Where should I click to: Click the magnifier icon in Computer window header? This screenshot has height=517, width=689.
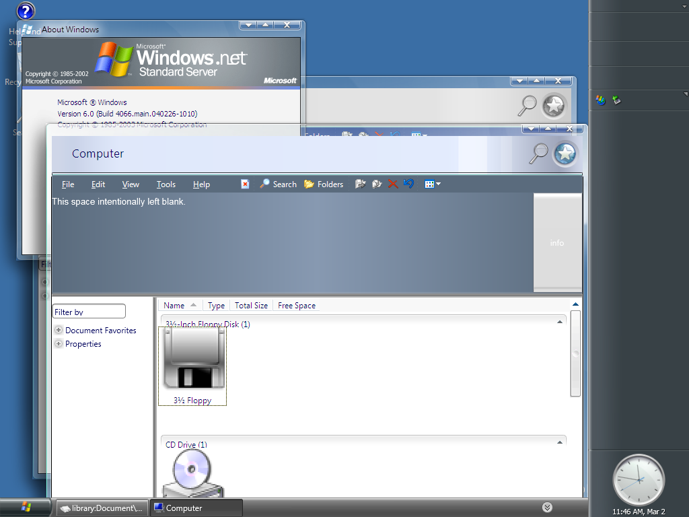[539, 153]
